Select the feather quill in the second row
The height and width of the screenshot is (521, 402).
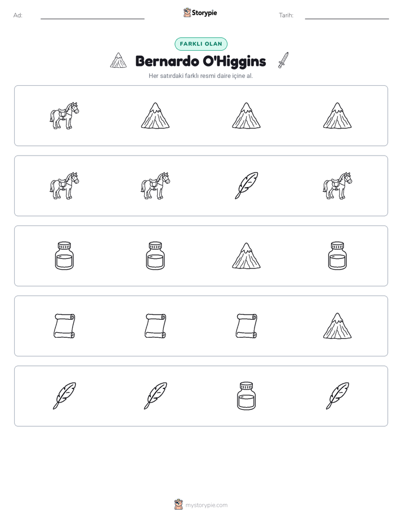pos(247,186)
